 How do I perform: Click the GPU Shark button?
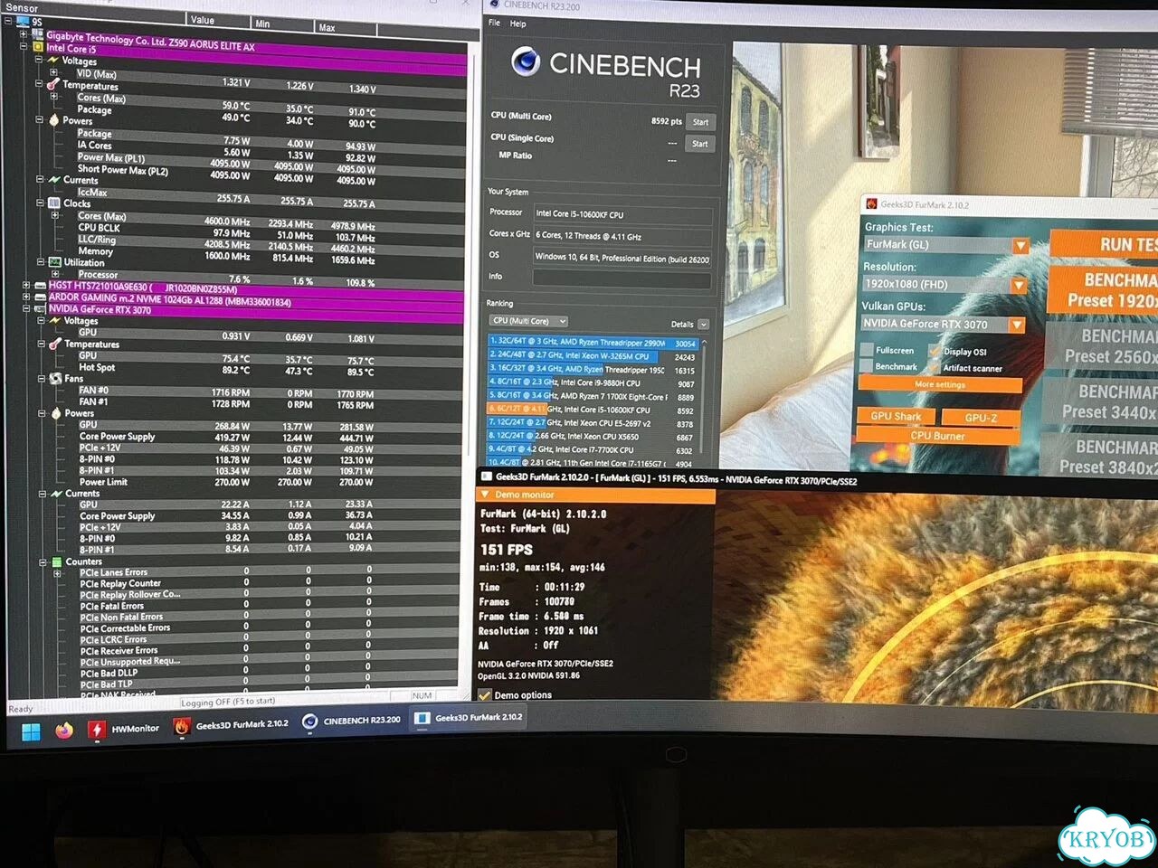[896, 417]
